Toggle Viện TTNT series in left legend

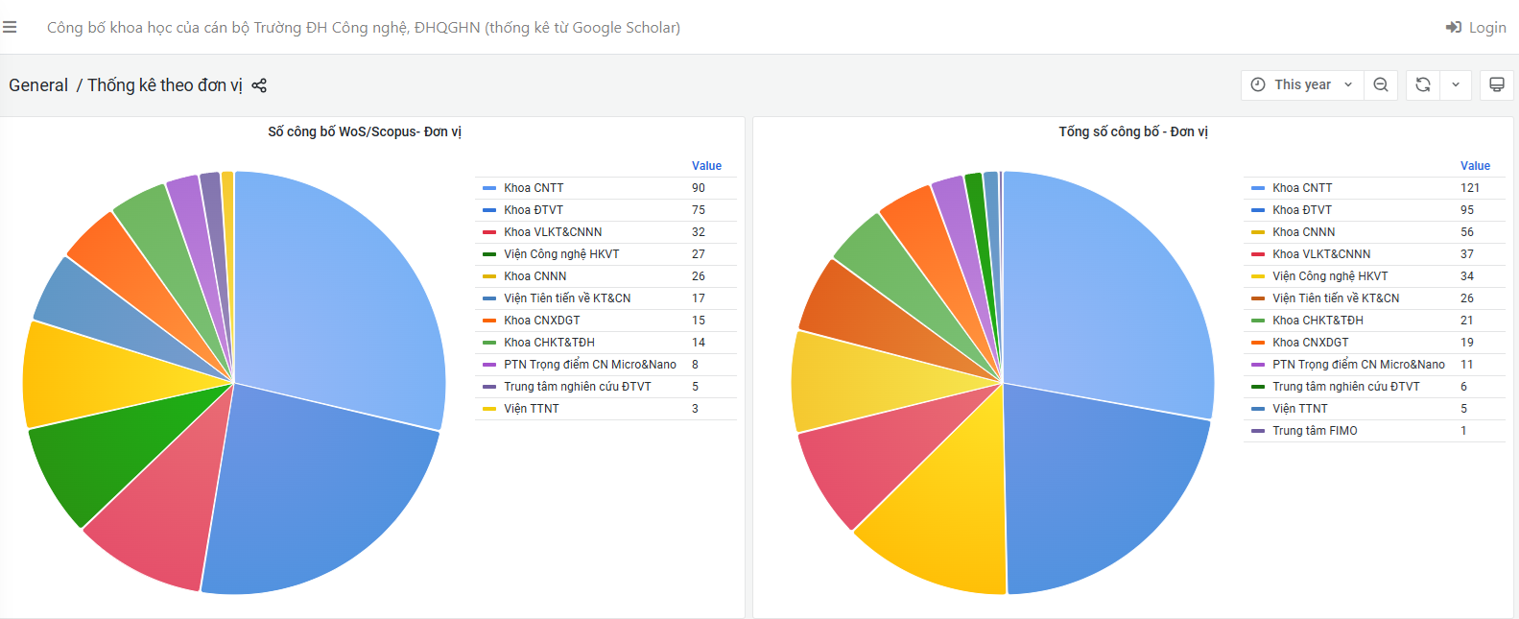point(531,409)
